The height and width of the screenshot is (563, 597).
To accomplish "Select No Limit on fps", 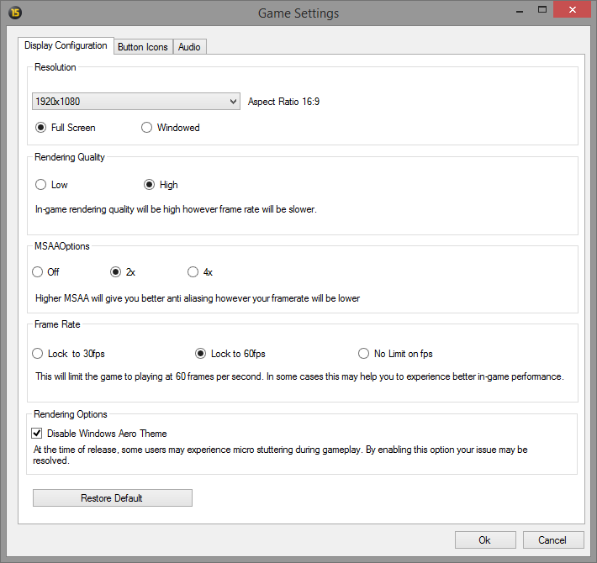I will [x=364, y=354].
